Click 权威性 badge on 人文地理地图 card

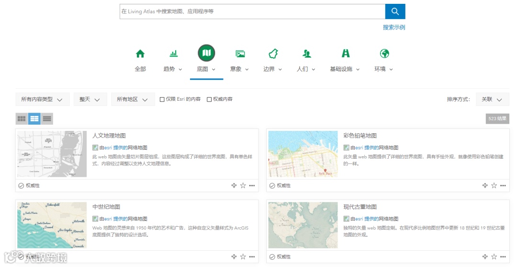pyautogui.click(x=29, y=186)
